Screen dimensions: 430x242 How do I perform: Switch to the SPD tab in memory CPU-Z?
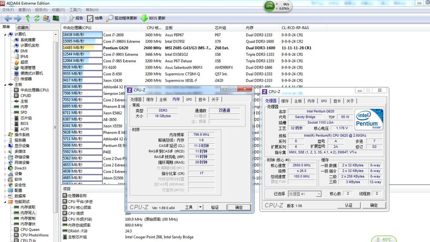pos(189,100)
